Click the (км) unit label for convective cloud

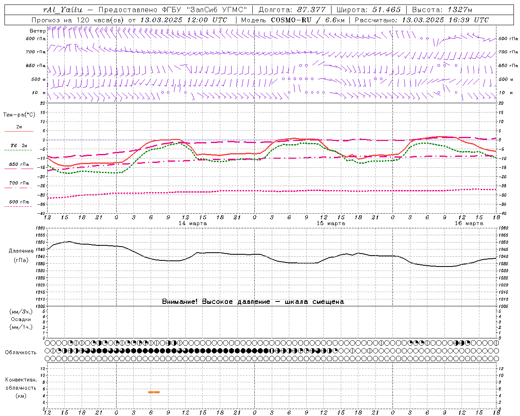tap(21, 396)
